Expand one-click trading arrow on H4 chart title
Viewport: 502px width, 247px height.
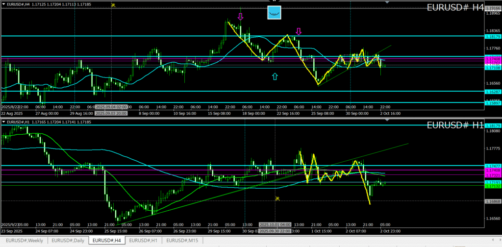(x=4, y=5)
